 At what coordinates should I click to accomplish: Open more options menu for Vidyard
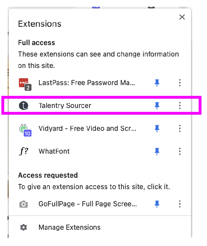(180, 129)
